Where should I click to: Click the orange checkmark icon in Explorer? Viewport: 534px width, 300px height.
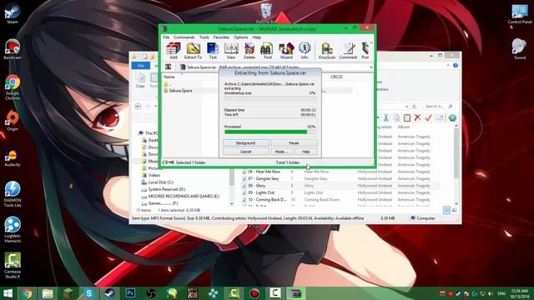point(428,117)
